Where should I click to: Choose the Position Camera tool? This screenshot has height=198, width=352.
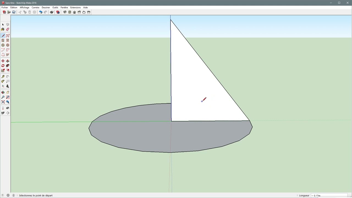[3, 108]
